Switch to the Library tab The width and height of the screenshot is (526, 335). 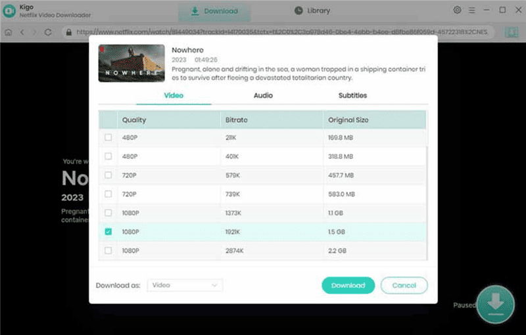312,11
